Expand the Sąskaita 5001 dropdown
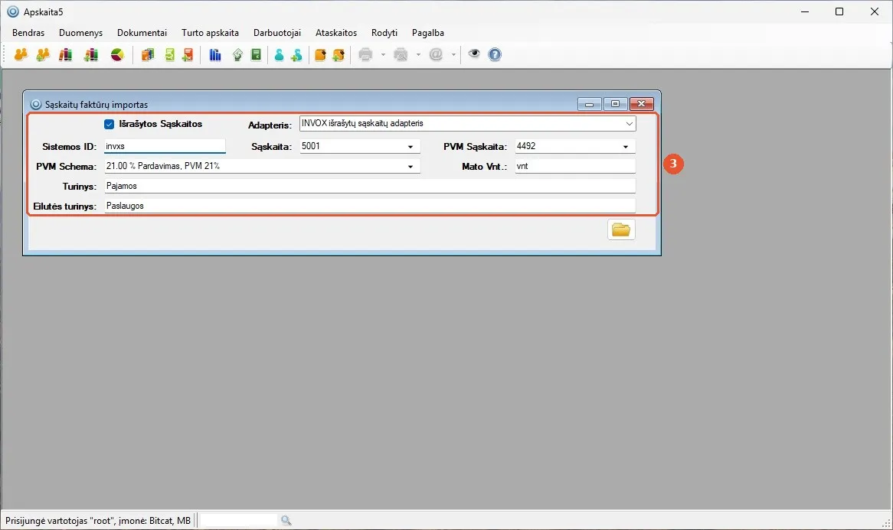893x530 pixels. click(410, 147)
